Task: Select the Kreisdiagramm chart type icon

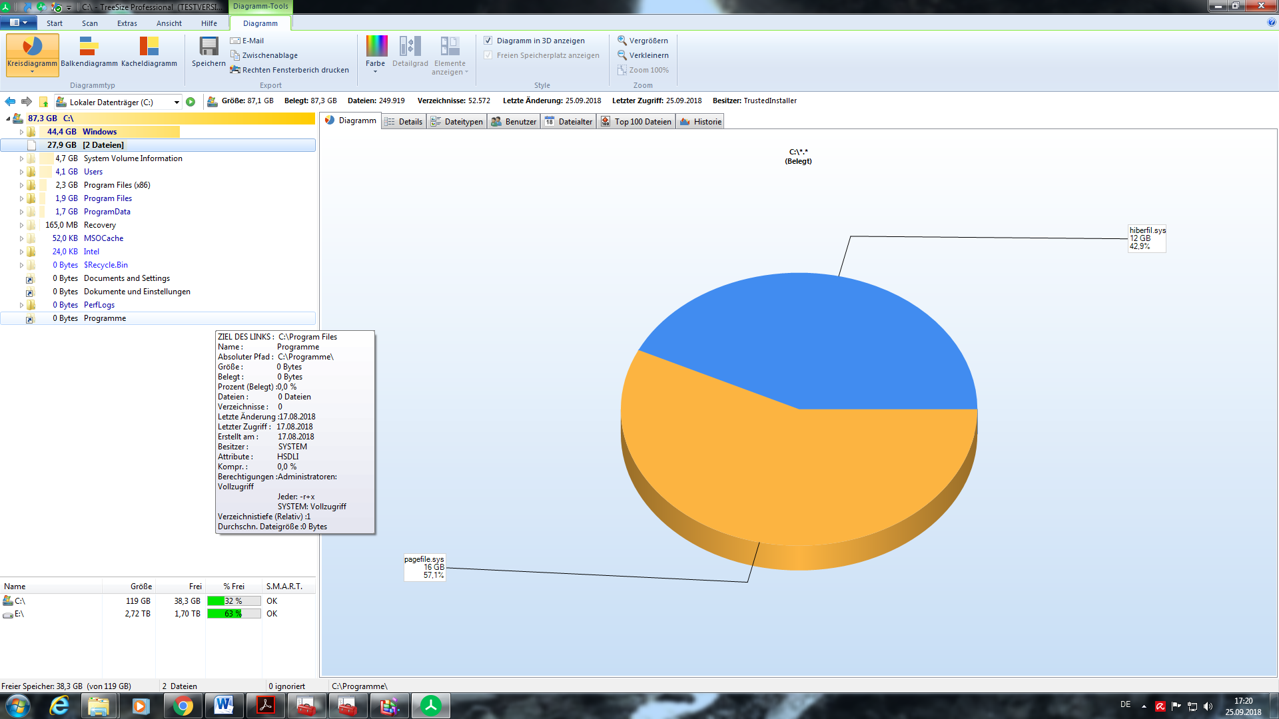Action: 32,47
